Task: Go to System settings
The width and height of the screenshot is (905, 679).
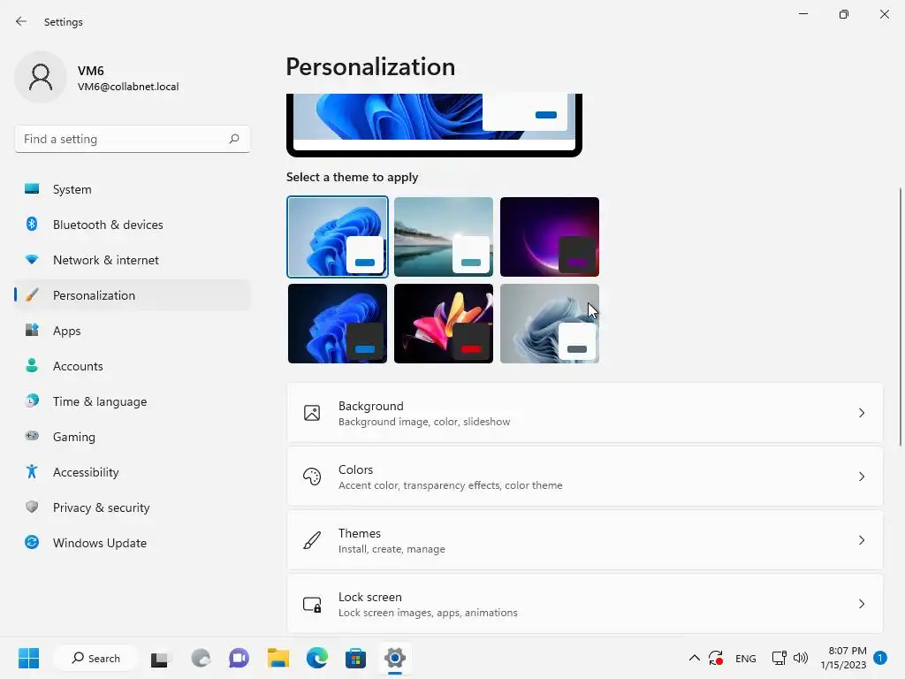Action: click(133, 189)
